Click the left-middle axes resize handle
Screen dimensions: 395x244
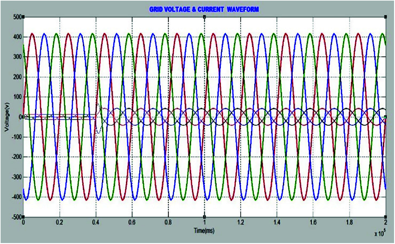[23, 117]
